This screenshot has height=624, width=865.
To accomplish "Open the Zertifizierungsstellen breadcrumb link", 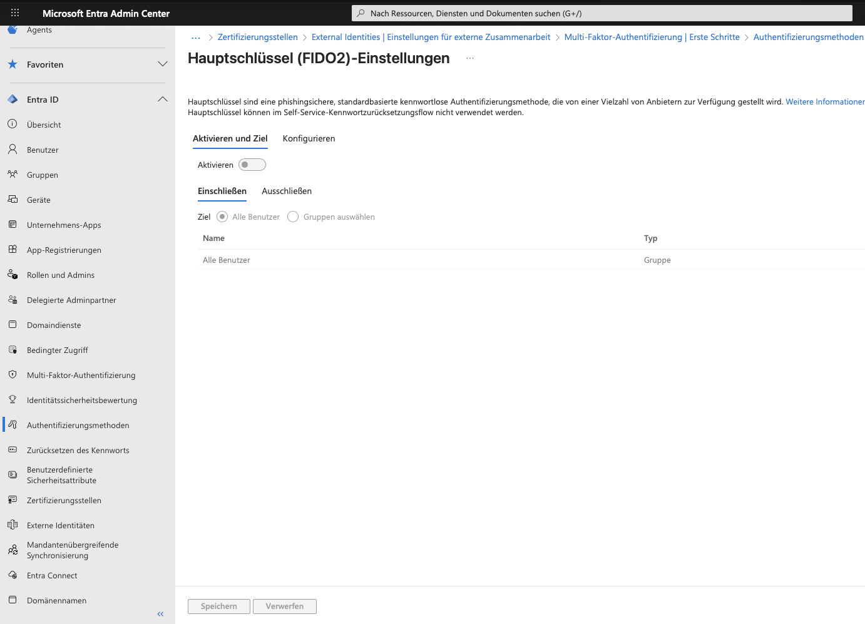I will click(257, 37).
